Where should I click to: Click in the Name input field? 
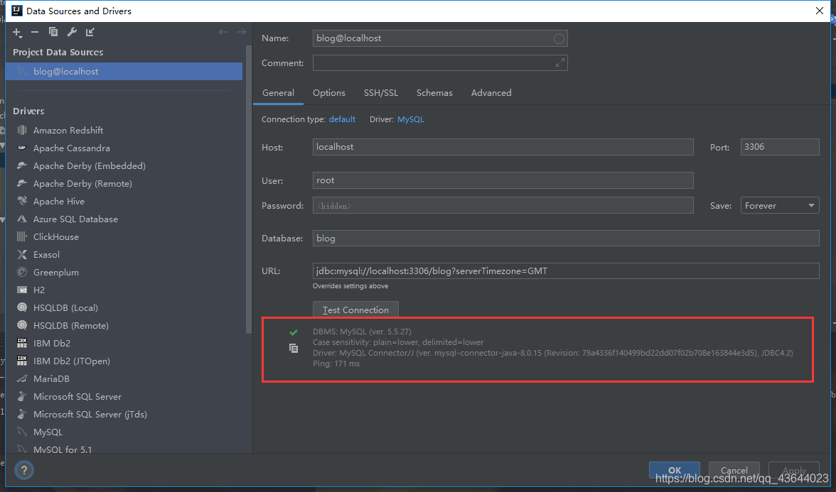coord(440,38)
